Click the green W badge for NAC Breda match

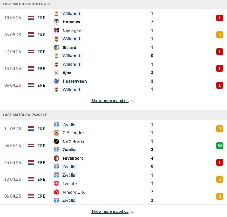click(x=220, y=146)
